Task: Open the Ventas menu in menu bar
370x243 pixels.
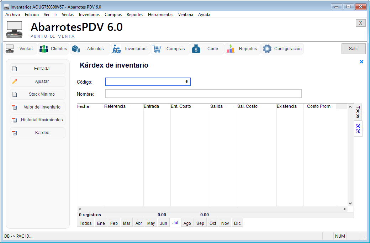Action: pyautogui.click(x=68, y=14)
